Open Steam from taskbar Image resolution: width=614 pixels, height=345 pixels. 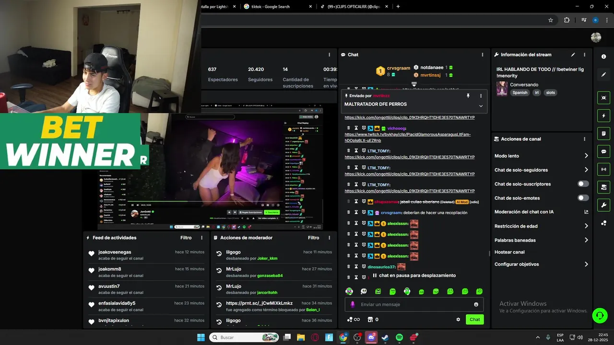[385, 337]
